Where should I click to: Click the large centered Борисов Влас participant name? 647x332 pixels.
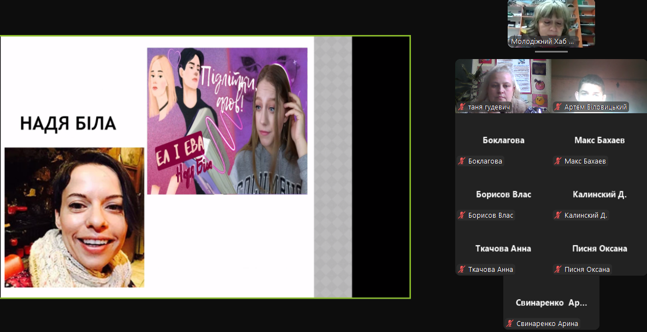click(x=503, y=195)
